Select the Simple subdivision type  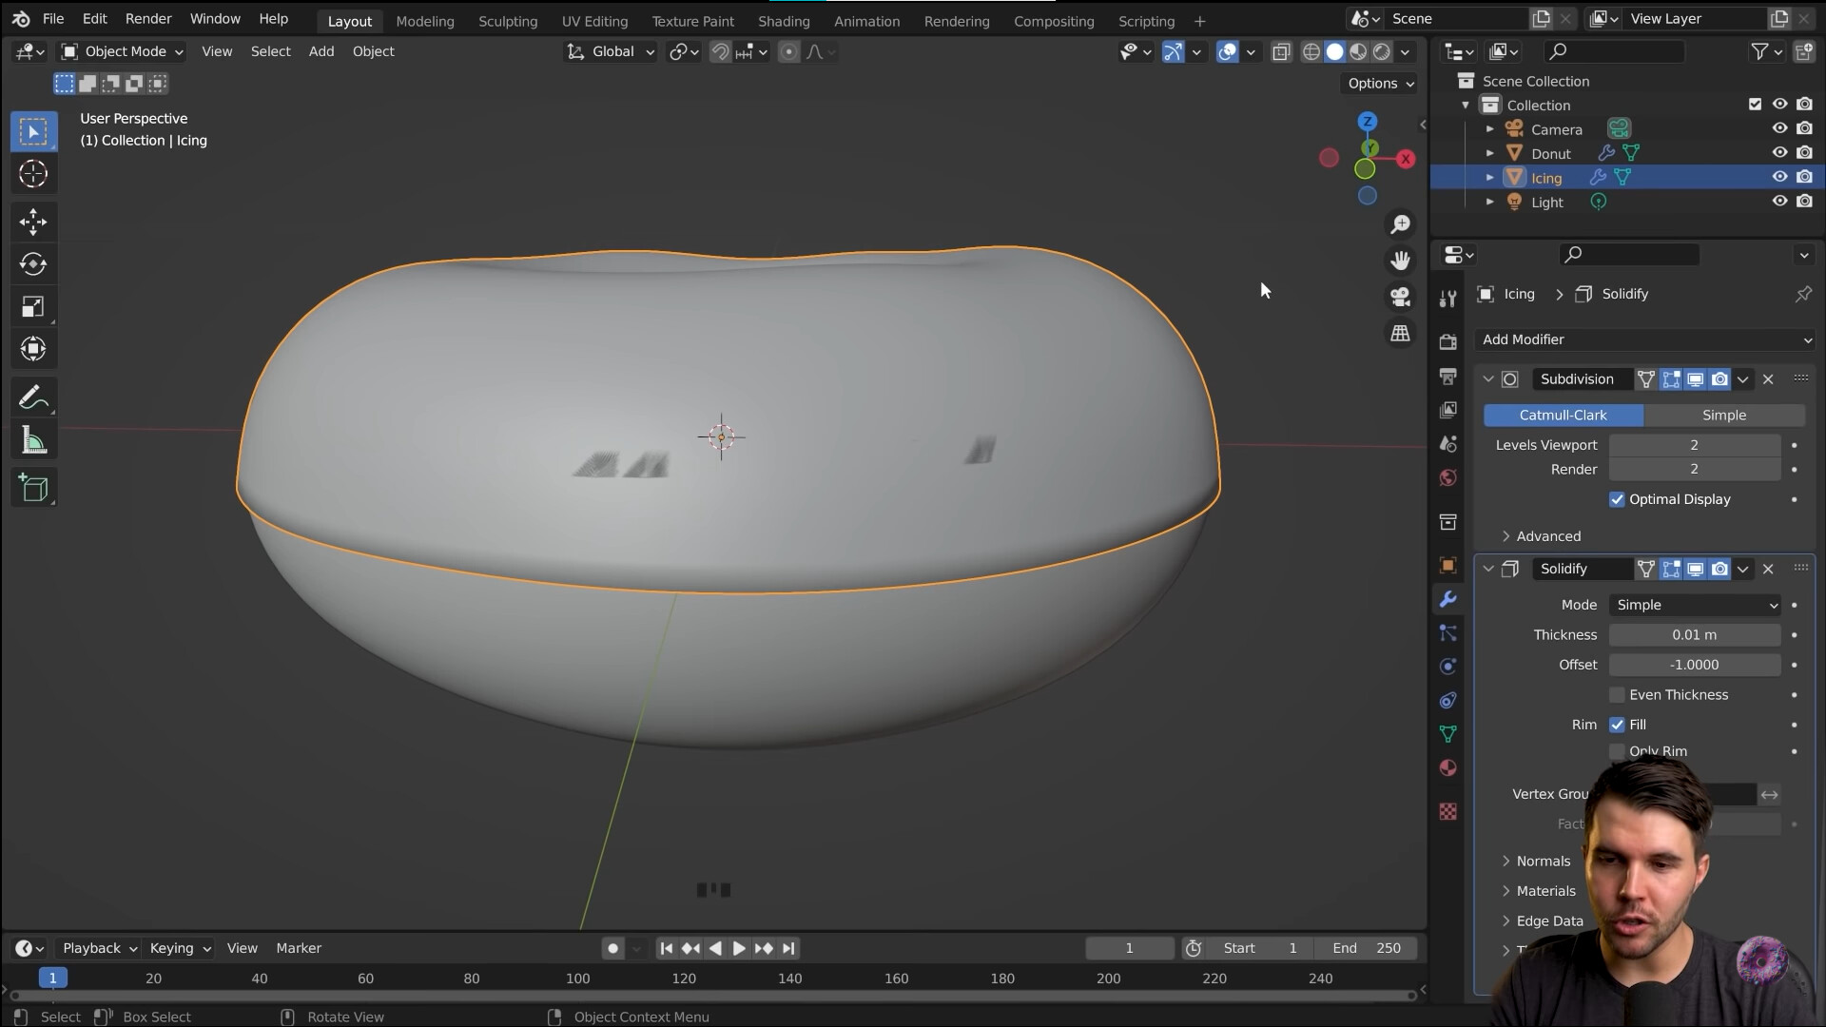tap(1724, 416)
